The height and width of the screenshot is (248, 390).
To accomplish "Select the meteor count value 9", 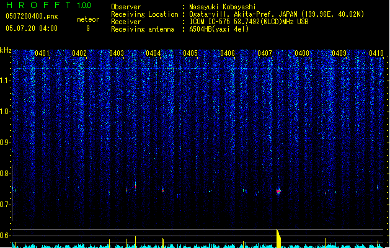I will coord(88,29).
